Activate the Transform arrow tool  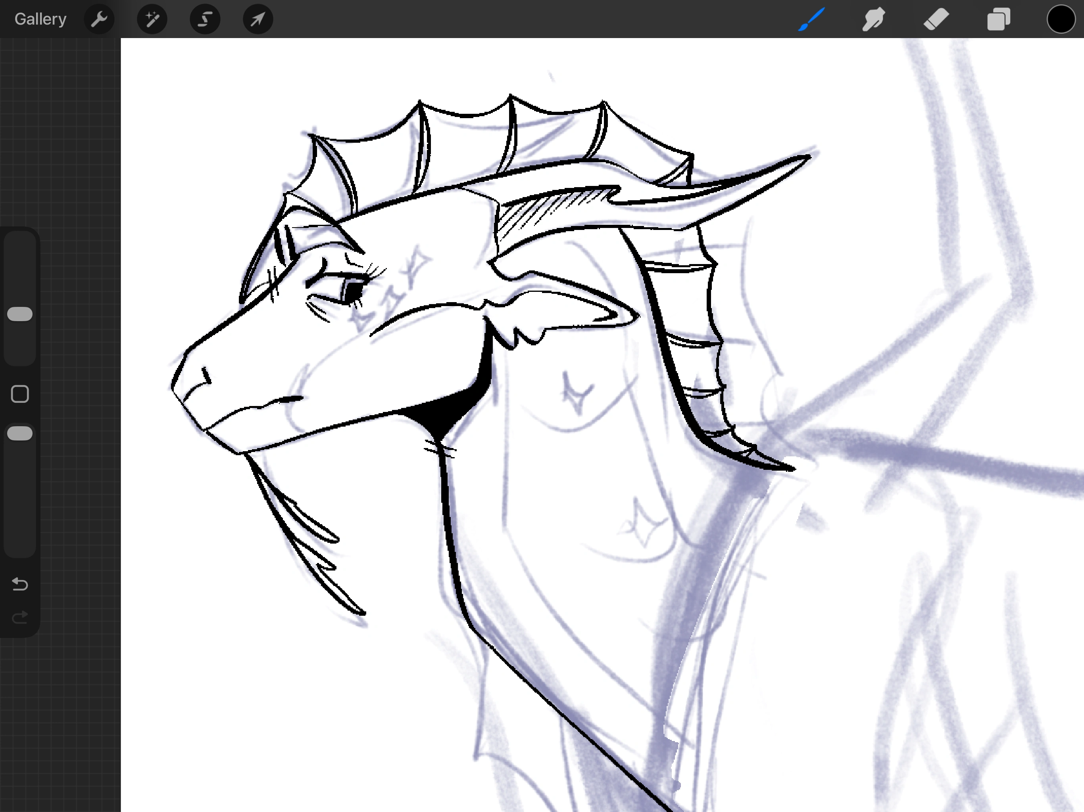tap(258, 19)
